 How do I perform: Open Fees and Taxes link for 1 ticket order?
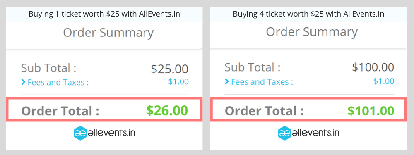point(58,83)
